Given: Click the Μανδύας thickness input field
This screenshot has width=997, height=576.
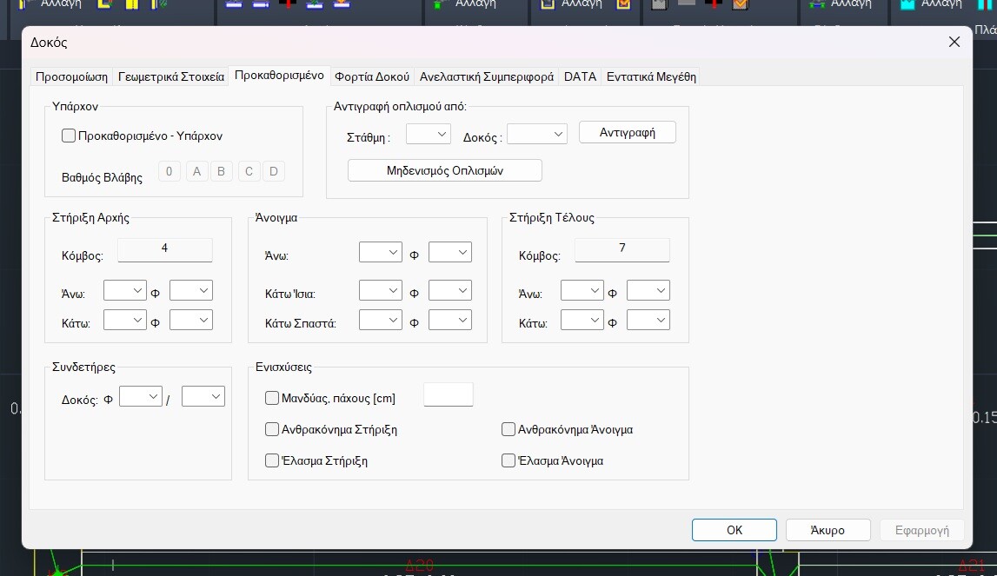Looking at the screenshot, I should point(448,394).
